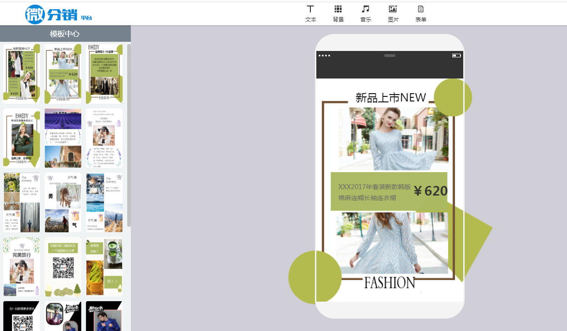Screen dimensions: 567x331
Task: Choose the lavender field template
Action: click(63, 138)
